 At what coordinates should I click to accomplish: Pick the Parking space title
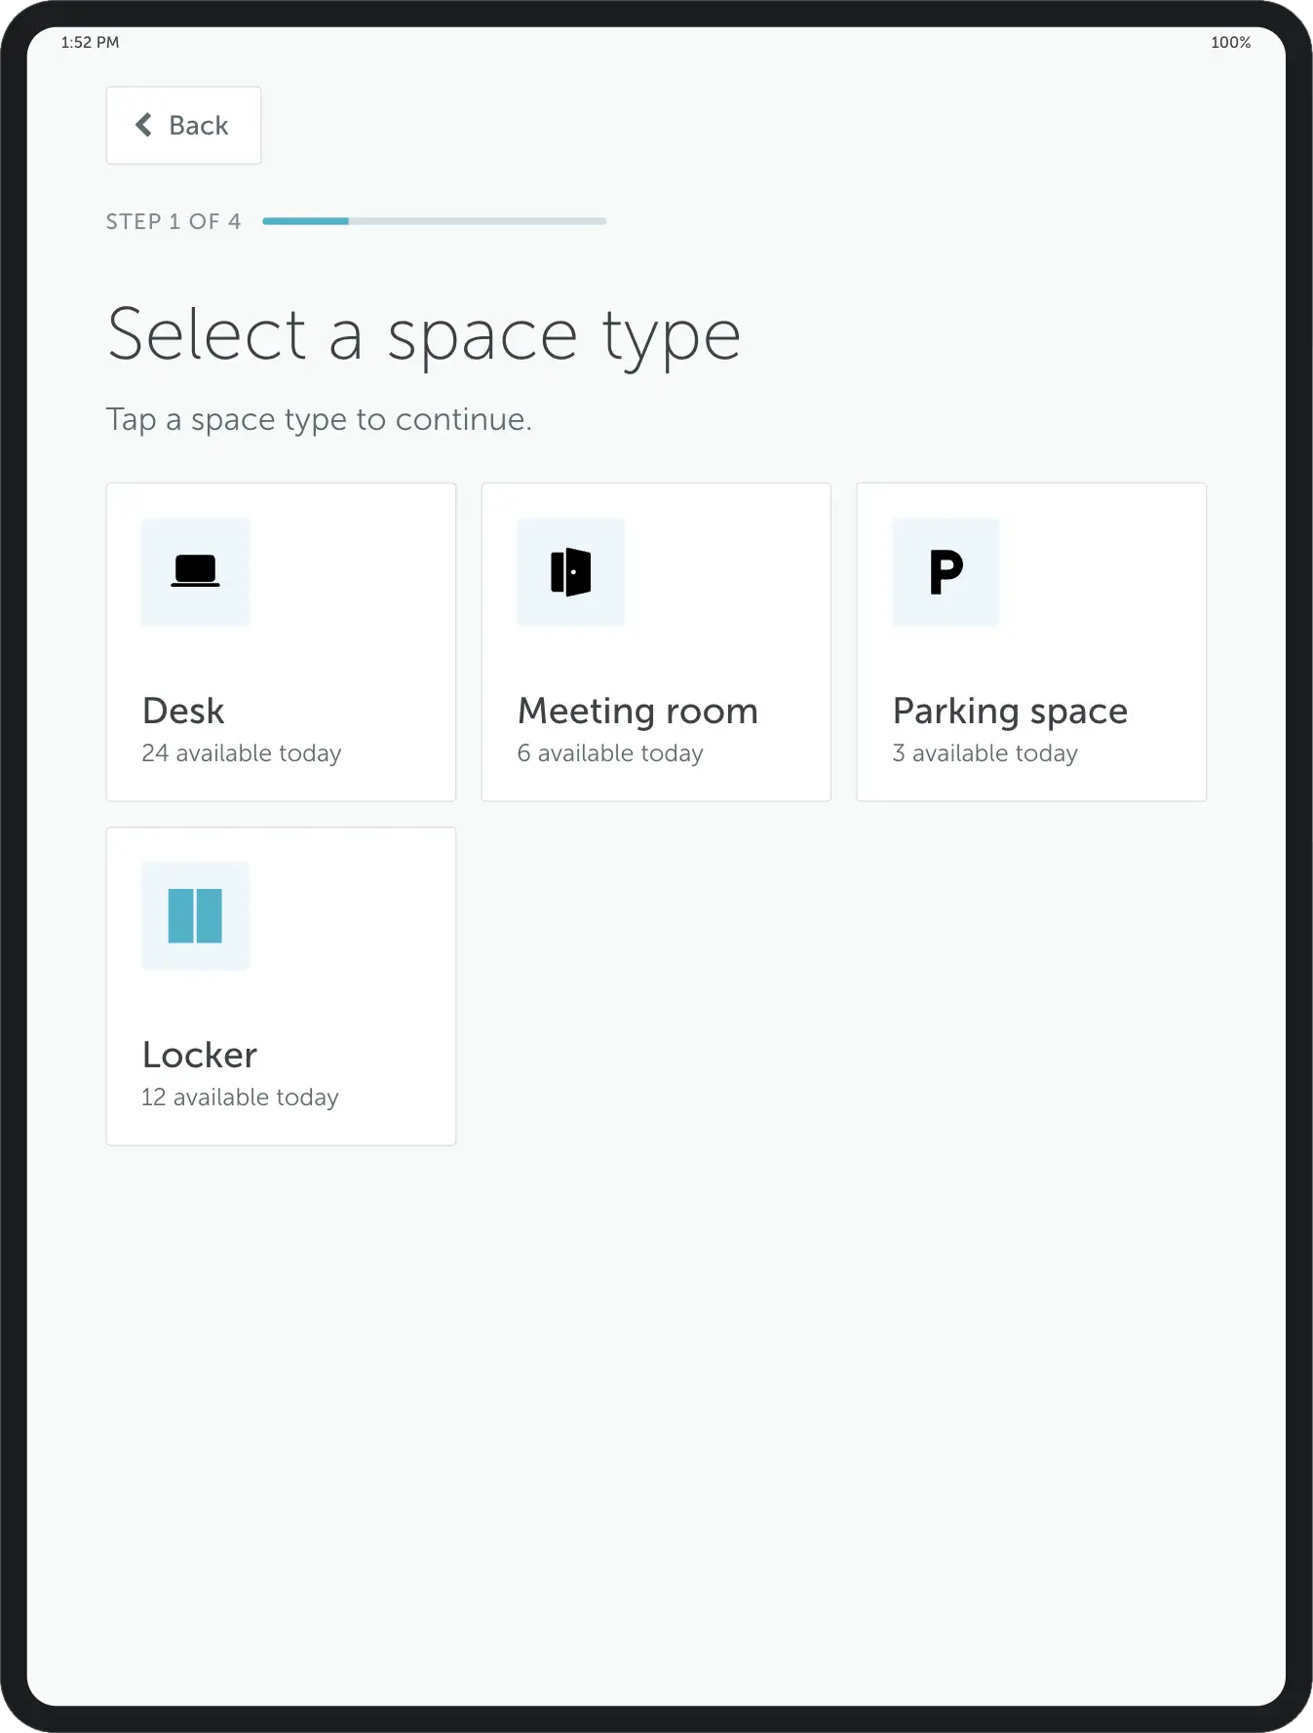click(x=1010, y=712)
